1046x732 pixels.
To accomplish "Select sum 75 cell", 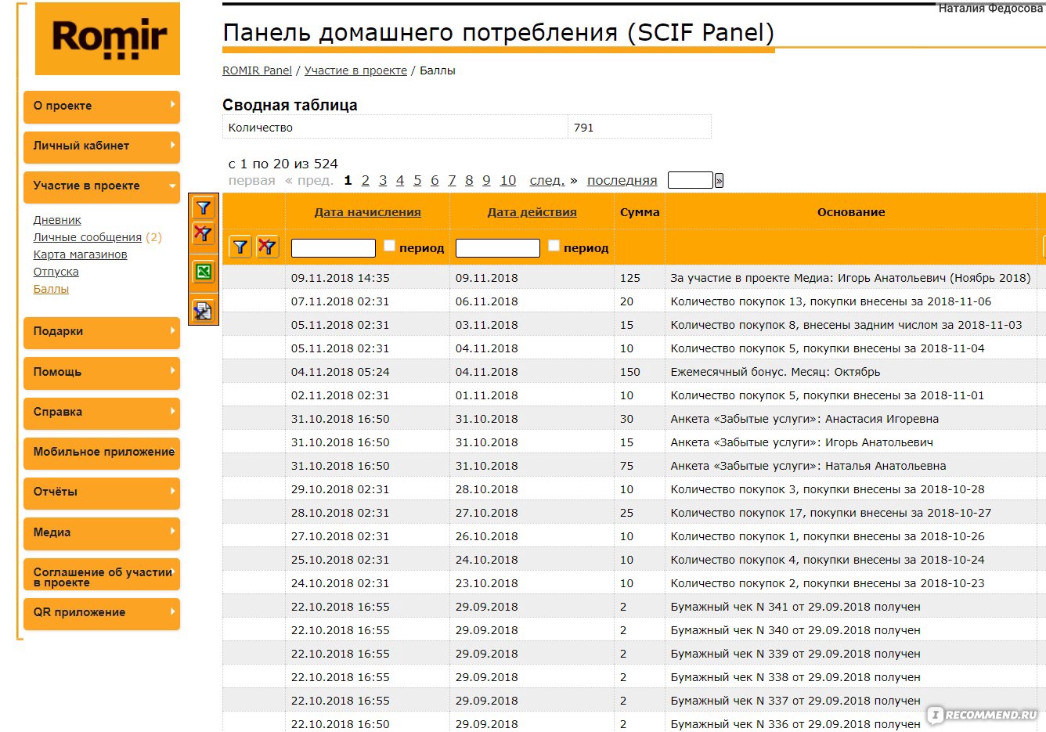I will [x=627, y=466].
